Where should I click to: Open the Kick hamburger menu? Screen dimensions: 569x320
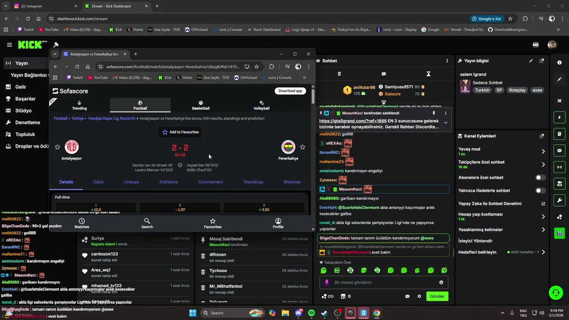(9, 45)
